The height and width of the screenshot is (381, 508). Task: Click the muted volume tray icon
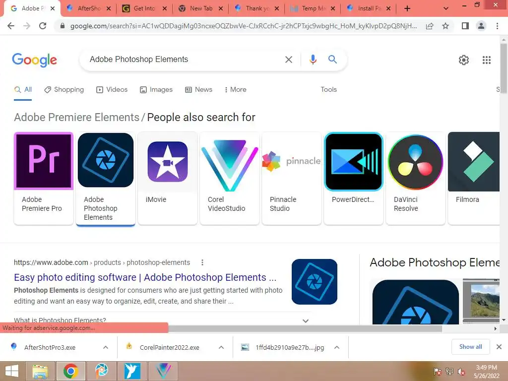pos(461,372)
